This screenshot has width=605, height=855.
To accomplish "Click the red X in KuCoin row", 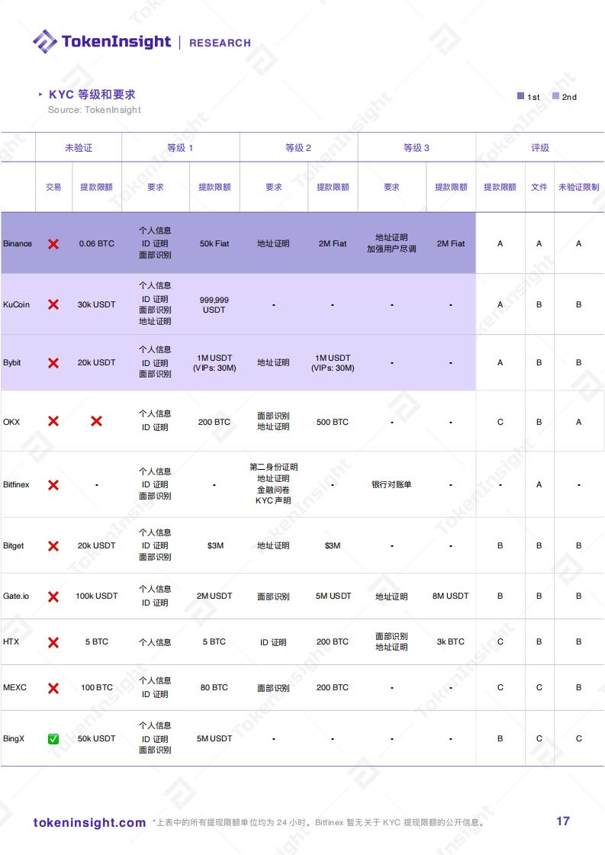I will (53, 304).
